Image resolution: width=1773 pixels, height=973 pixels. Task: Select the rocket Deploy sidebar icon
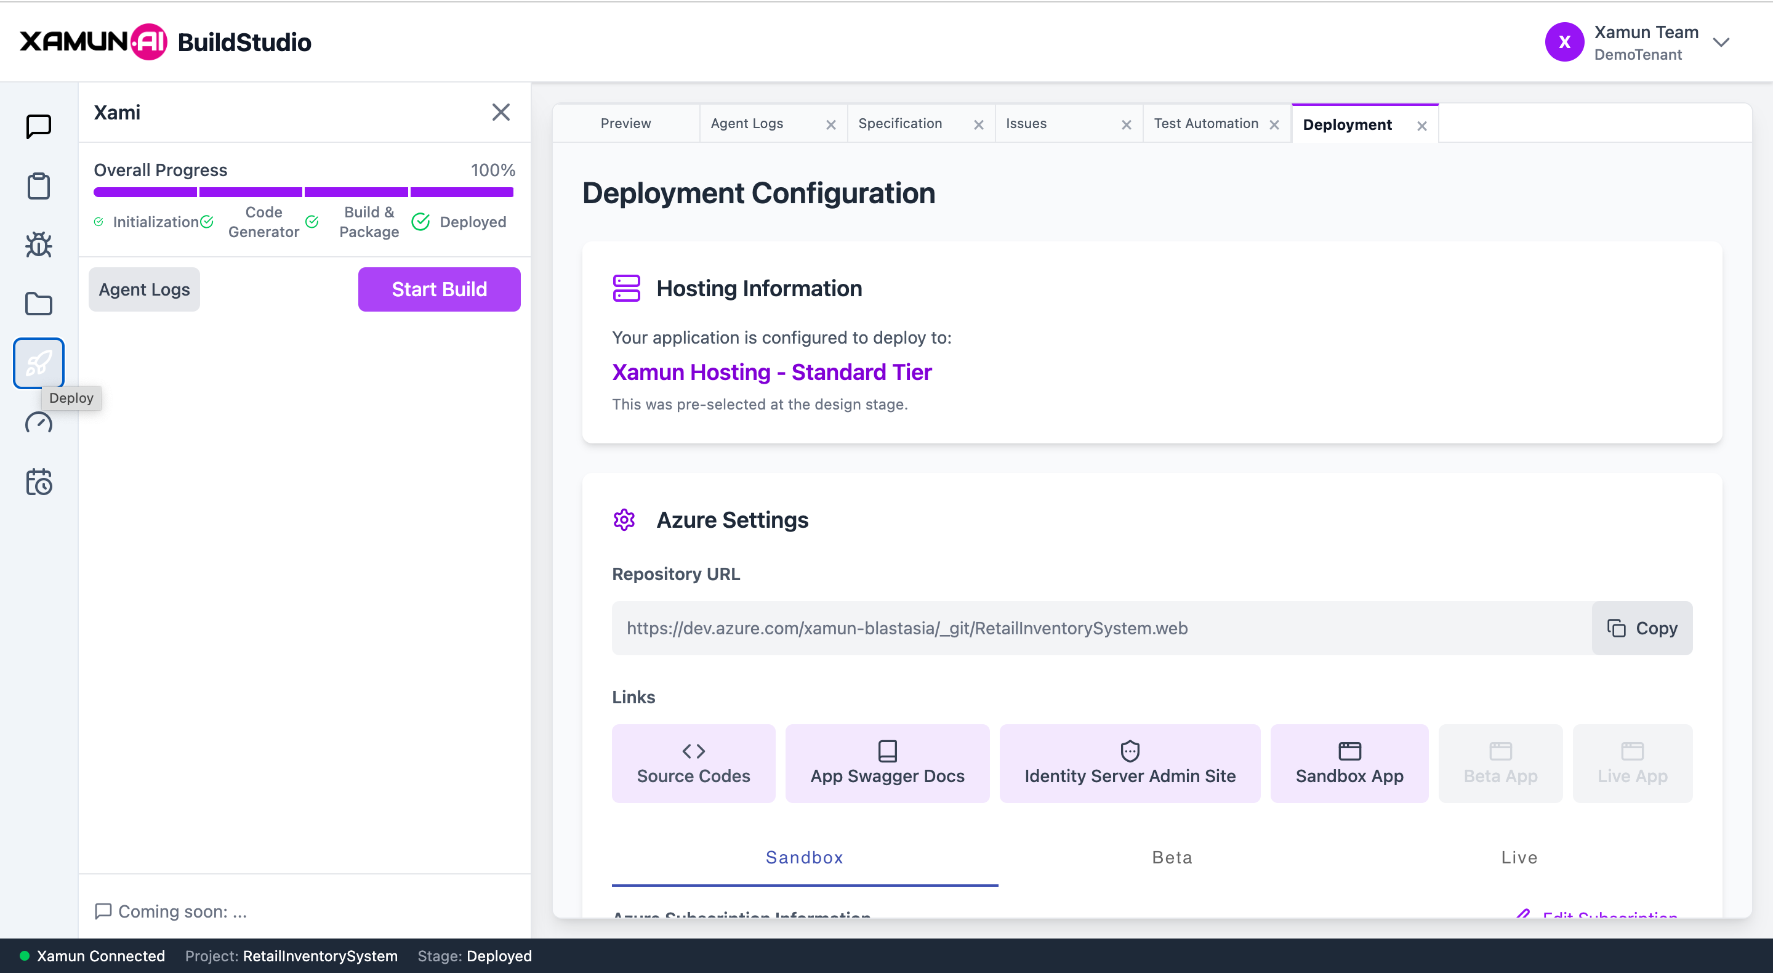(x=39, y=363)
